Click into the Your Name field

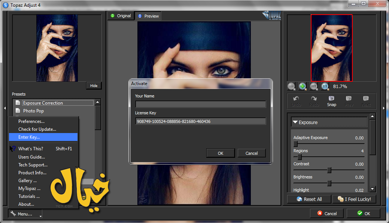click(200, 104)
